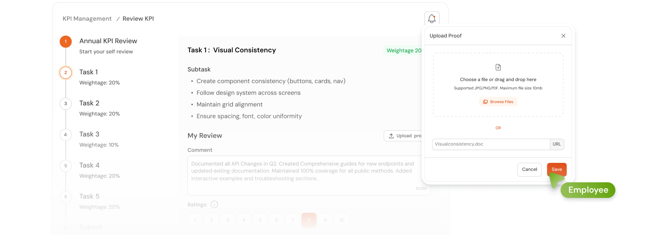Click the file upload icon in drop zone
Viewport: 648px width, 235px height.
pyautogui.click(x=498, y=67)
